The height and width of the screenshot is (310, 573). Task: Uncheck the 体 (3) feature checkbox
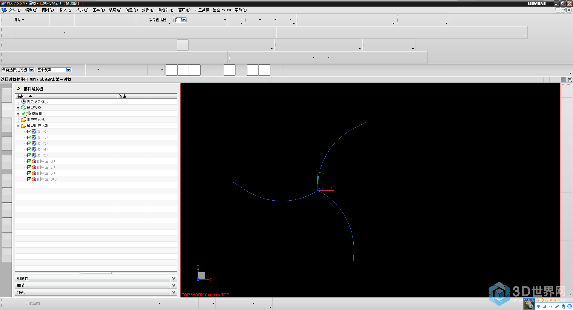[x=29, y=143]
